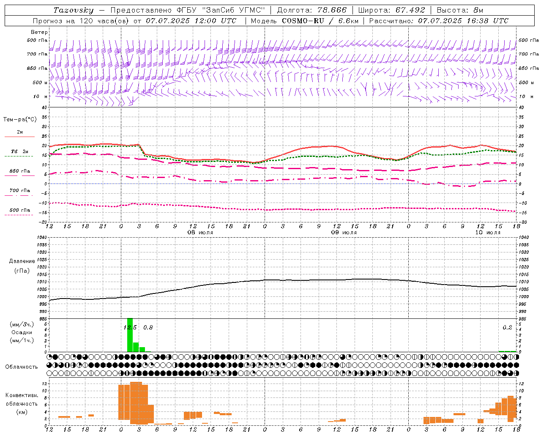Click the '850 гПа' wind level label on right
The width and height of the screenshot is (541, 433).
click(529, 69)
